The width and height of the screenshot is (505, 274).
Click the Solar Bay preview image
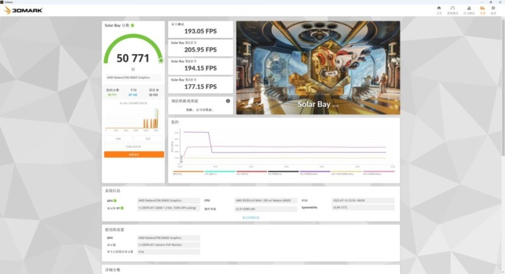coord(318,67)
